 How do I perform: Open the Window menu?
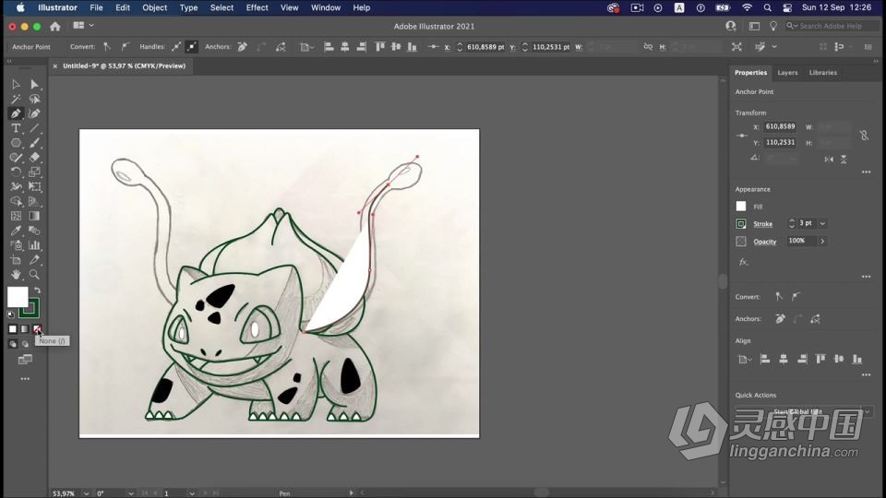coord(326,8)
